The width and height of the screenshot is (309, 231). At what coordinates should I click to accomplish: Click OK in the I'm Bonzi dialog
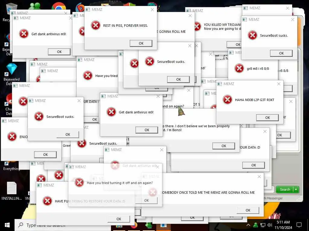tap(224, 146)
